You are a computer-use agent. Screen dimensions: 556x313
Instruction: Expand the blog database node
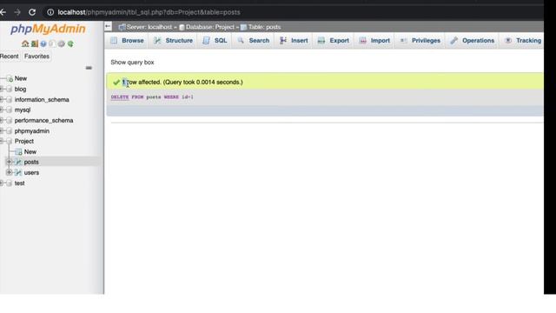(2, 89)
